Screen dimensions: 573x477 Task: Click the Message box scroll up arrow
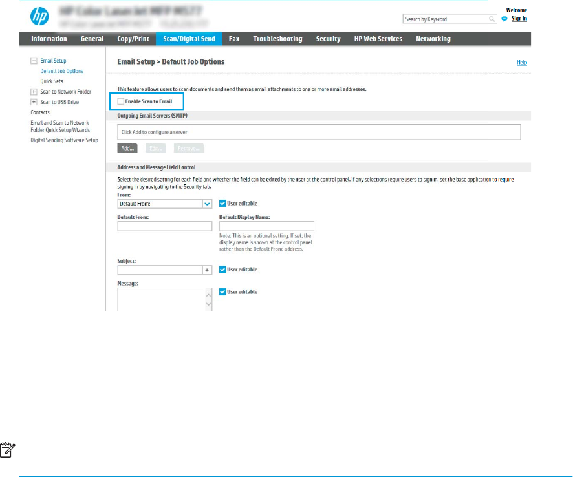click(208, 293)
